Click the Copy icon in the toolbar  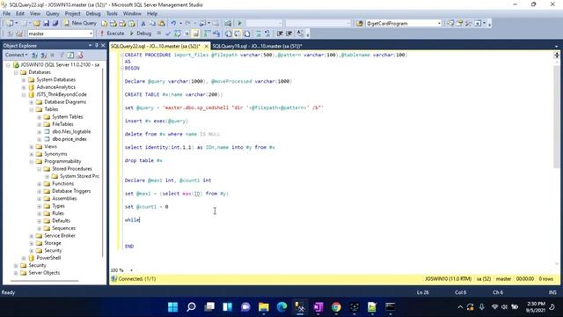coord(152,24)
